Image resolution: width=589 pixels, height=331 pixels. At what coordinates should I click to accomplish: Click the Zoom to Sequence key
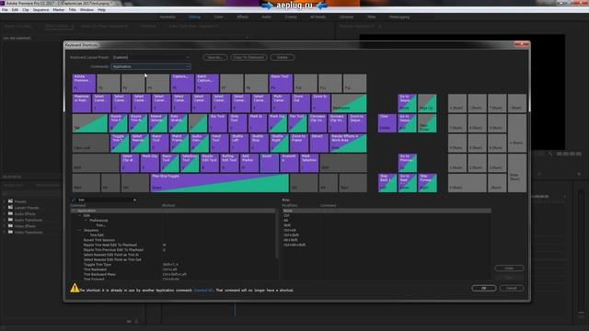[x=358, y=123]
